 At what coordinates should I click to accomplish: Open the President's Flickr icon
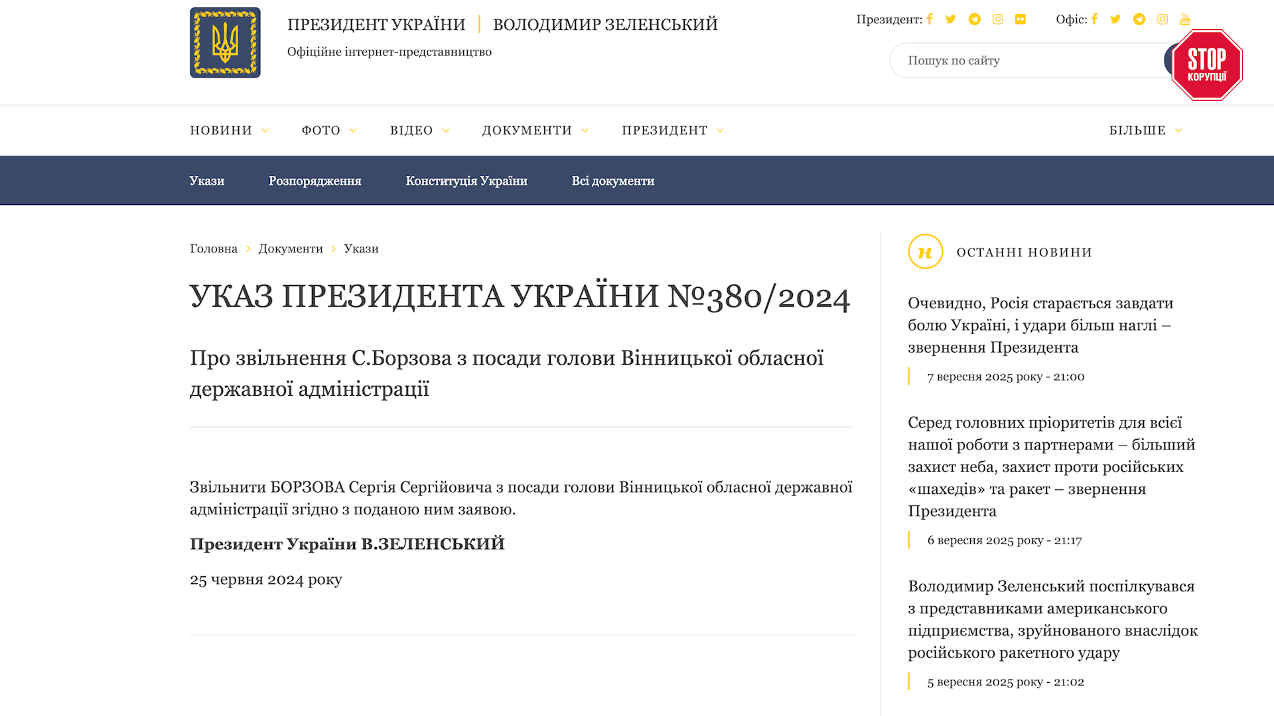coord(1021,19)
